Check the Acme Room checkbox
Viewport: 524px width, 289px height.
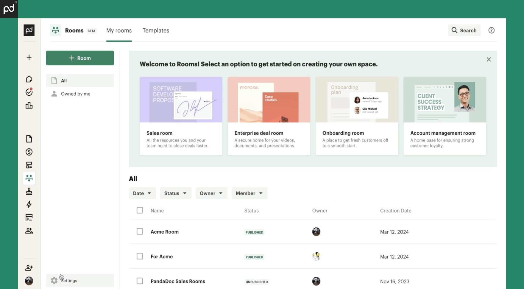[x=140, y=231]
